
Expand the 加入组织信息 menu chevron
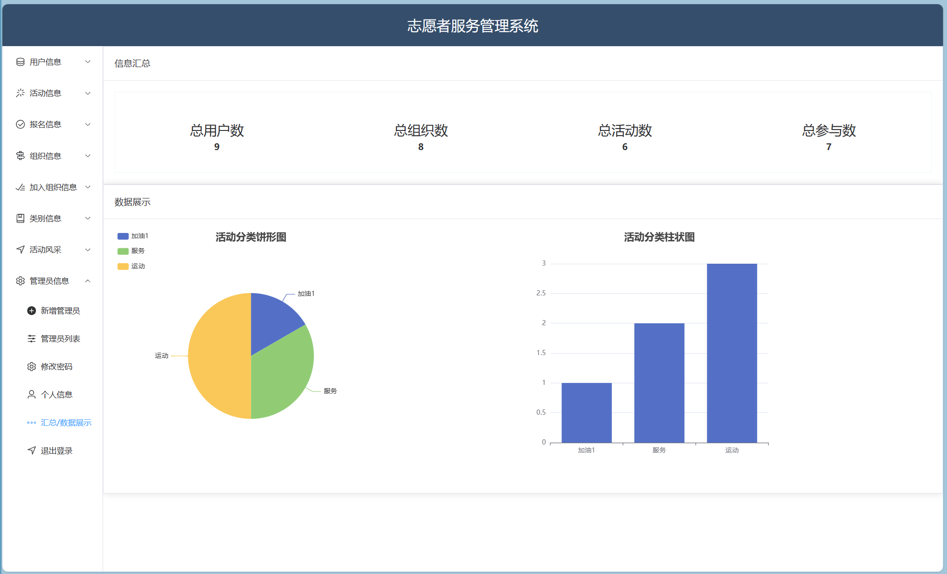[88, 187]
